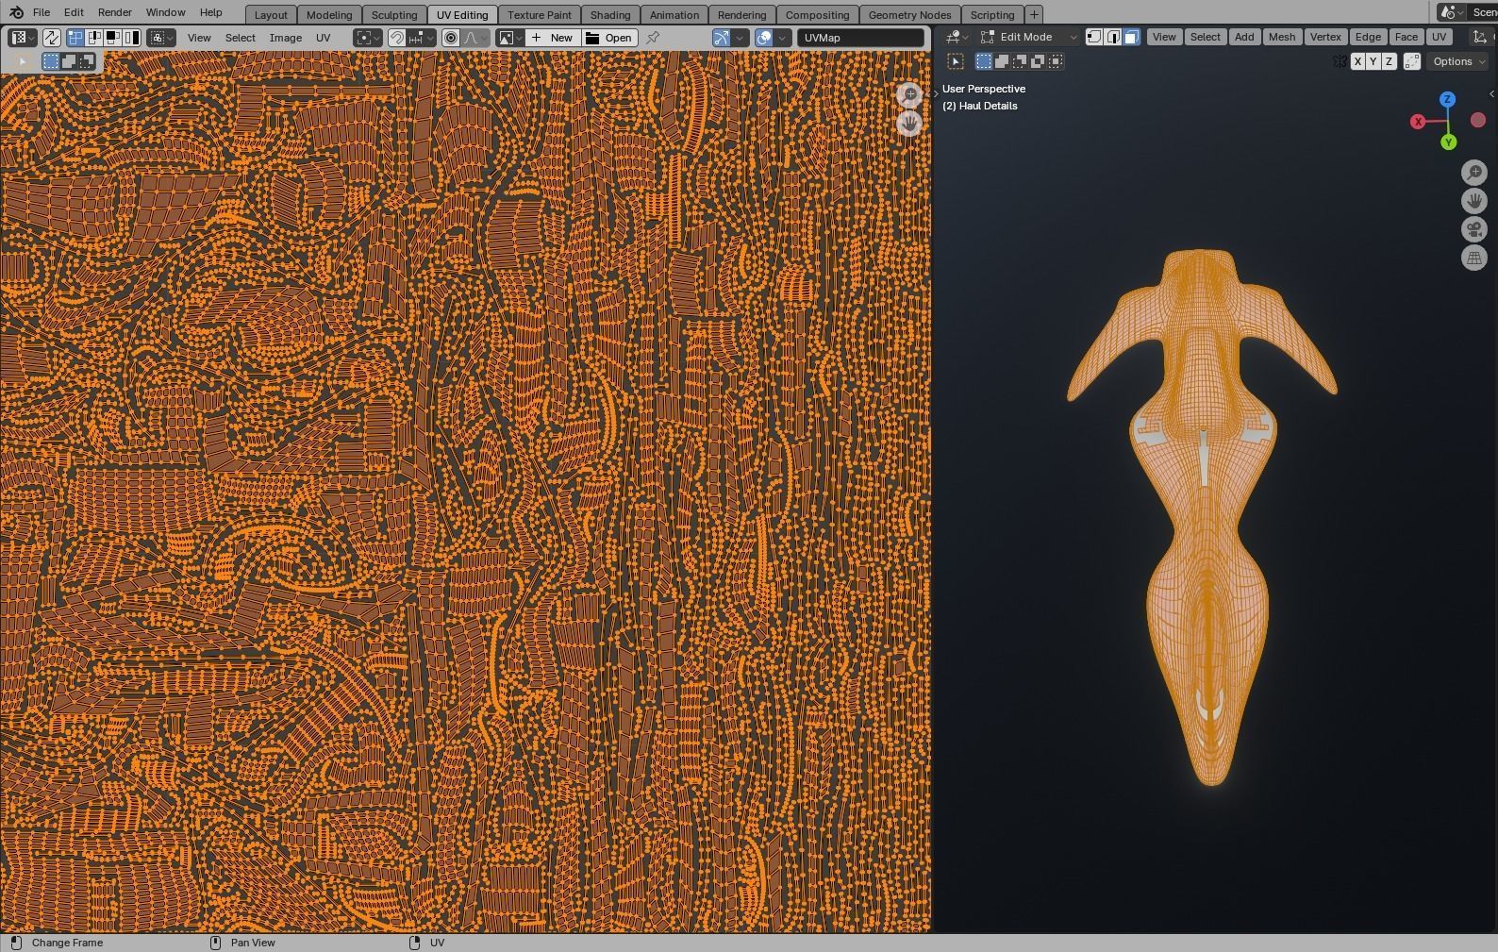Toggle camera view in 3D viewport
The width and height of the screenshot is (1498, 952).
click(x=1474, y=229)
